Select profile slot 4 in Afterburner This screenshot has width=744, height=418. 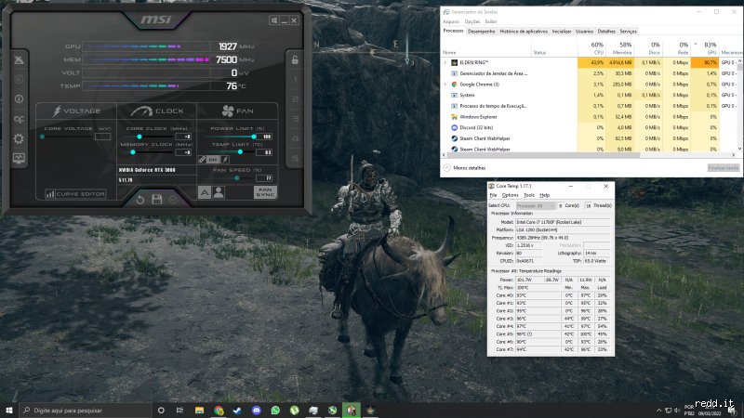click(295, 138)
